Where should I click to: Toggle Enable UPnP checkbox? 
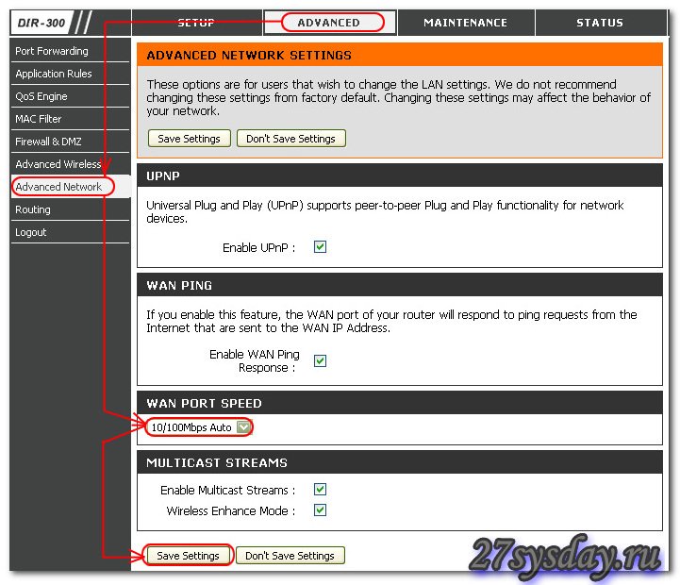click(320, 247)
